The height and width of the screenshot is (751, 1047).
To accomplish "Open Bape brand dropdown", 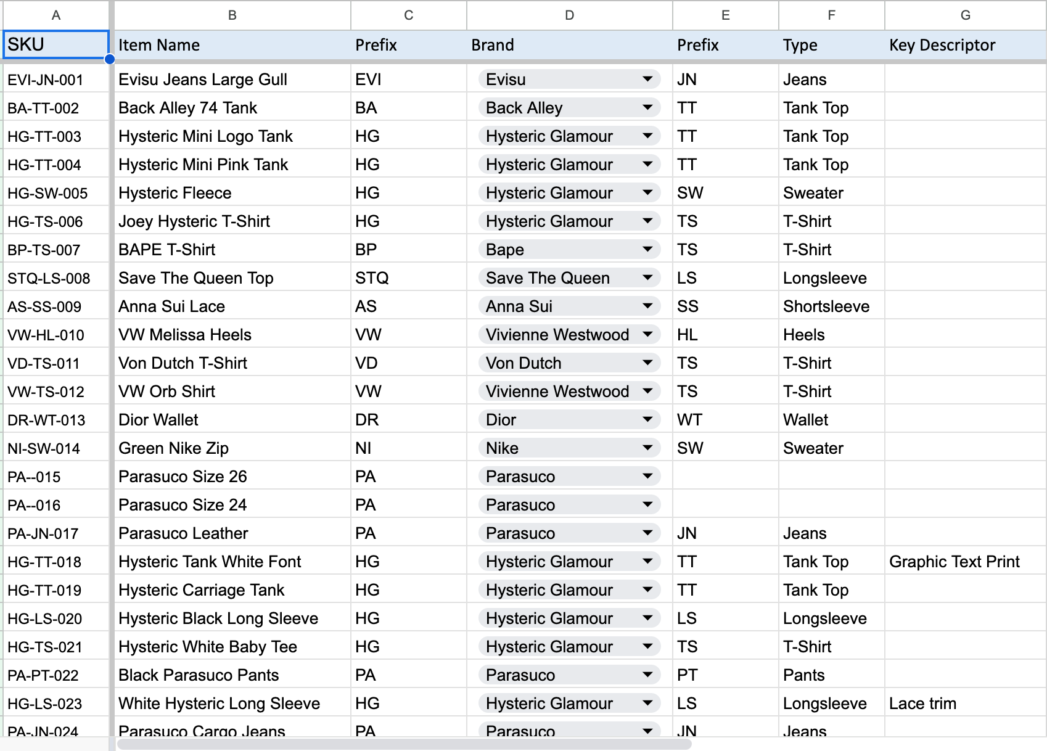I will click(647, 249).
